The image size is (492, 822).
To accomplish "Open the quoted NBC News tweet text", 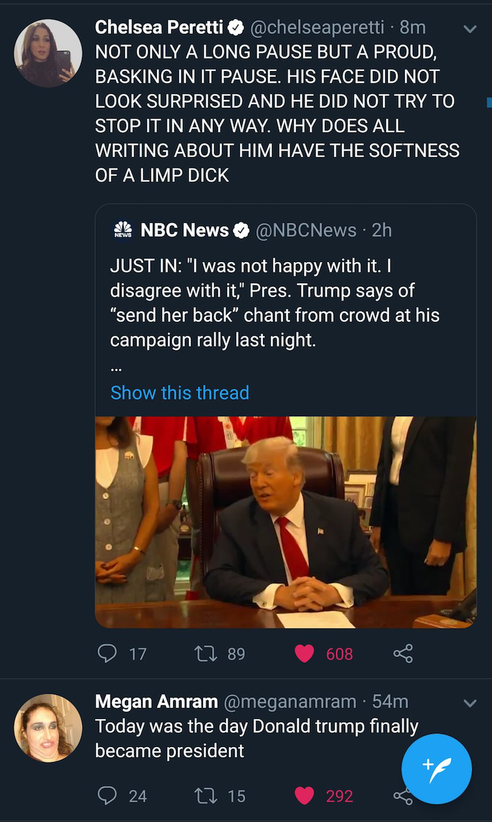I will [275, 302].
